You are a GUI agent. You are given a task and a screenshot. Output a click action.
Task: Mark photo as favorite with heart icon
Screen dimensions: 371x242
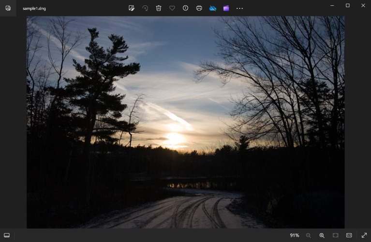(x=172, y=8)
